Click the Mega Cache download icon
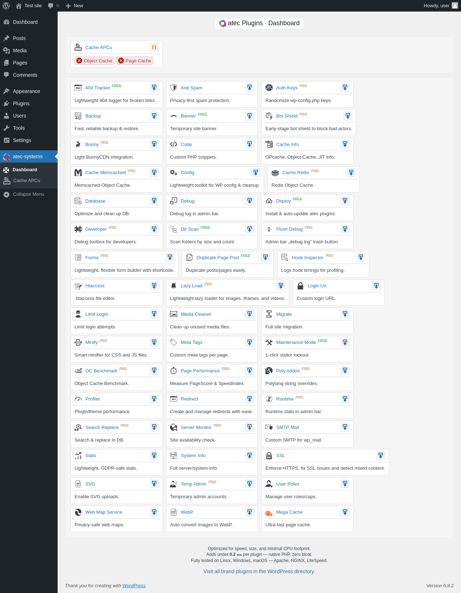The width and height of the screenshot is (461, 593). [x=345, y=512]
